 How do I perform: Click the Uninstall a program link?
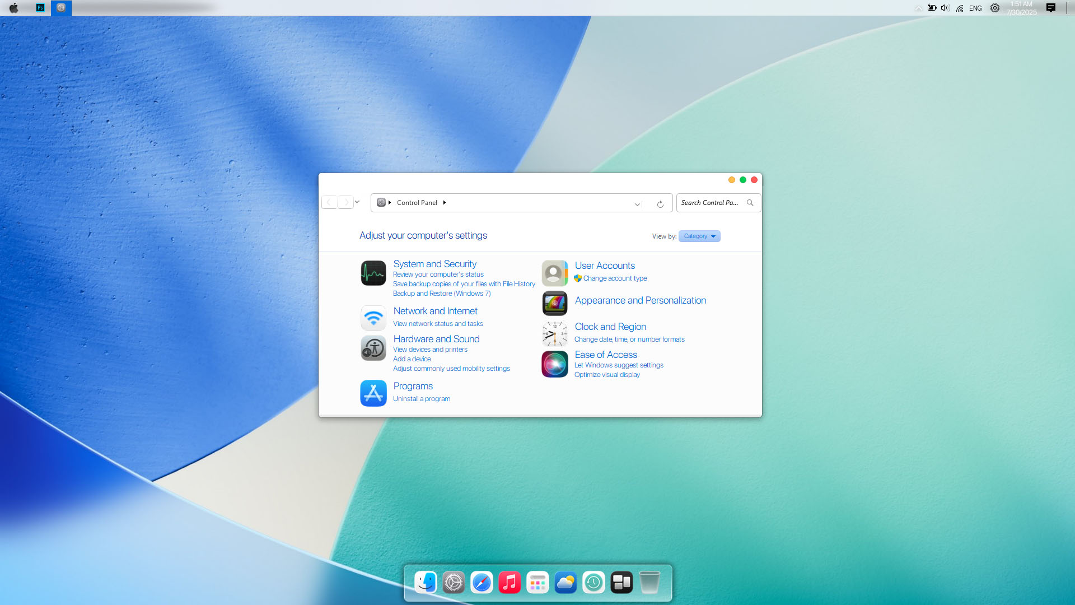[422, 399]
